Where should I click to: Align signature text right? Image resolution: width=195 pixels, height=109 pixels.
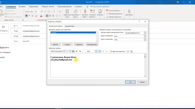(x=107, y=51)
